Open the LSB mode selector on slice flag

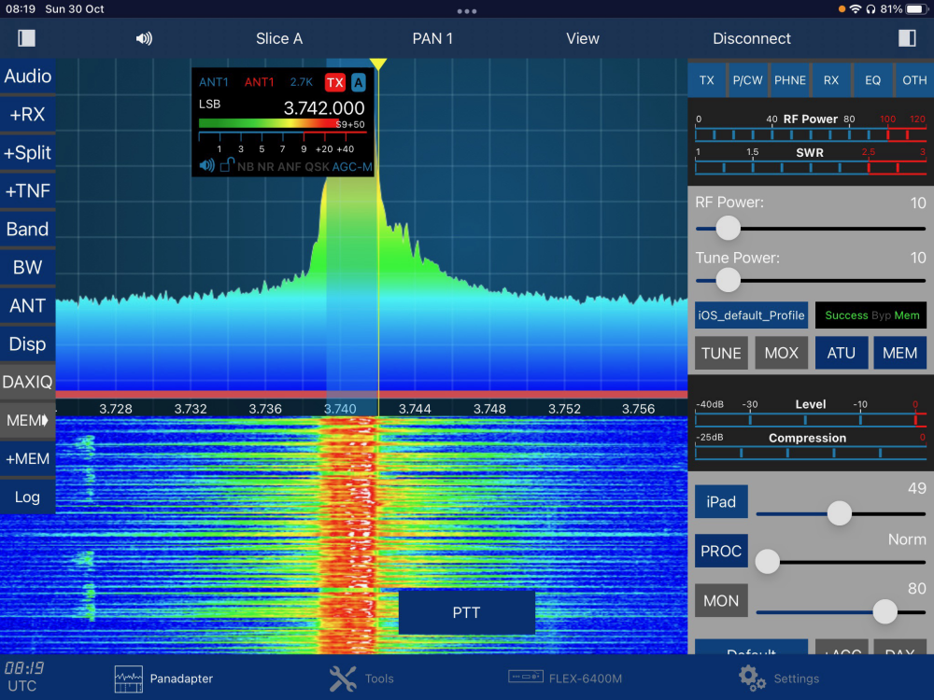(210, 105)
